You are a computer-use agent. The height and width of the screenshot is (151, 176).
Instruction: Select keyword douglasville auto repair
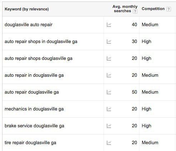coord(29,25)
